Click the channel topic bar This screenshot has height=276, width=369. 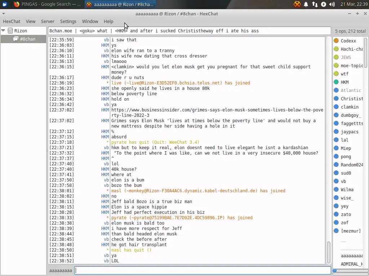[x=190, y=31]
